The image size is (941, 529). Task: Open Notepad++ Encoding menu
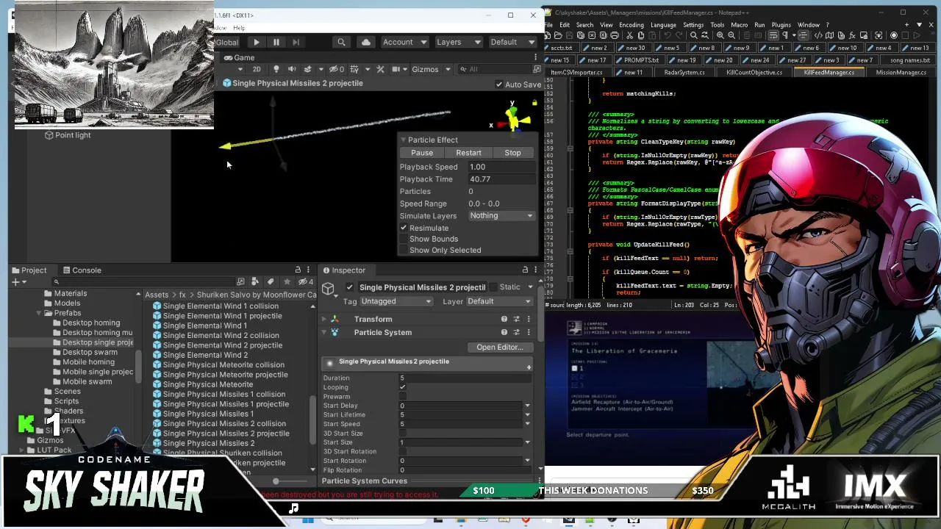631,25
